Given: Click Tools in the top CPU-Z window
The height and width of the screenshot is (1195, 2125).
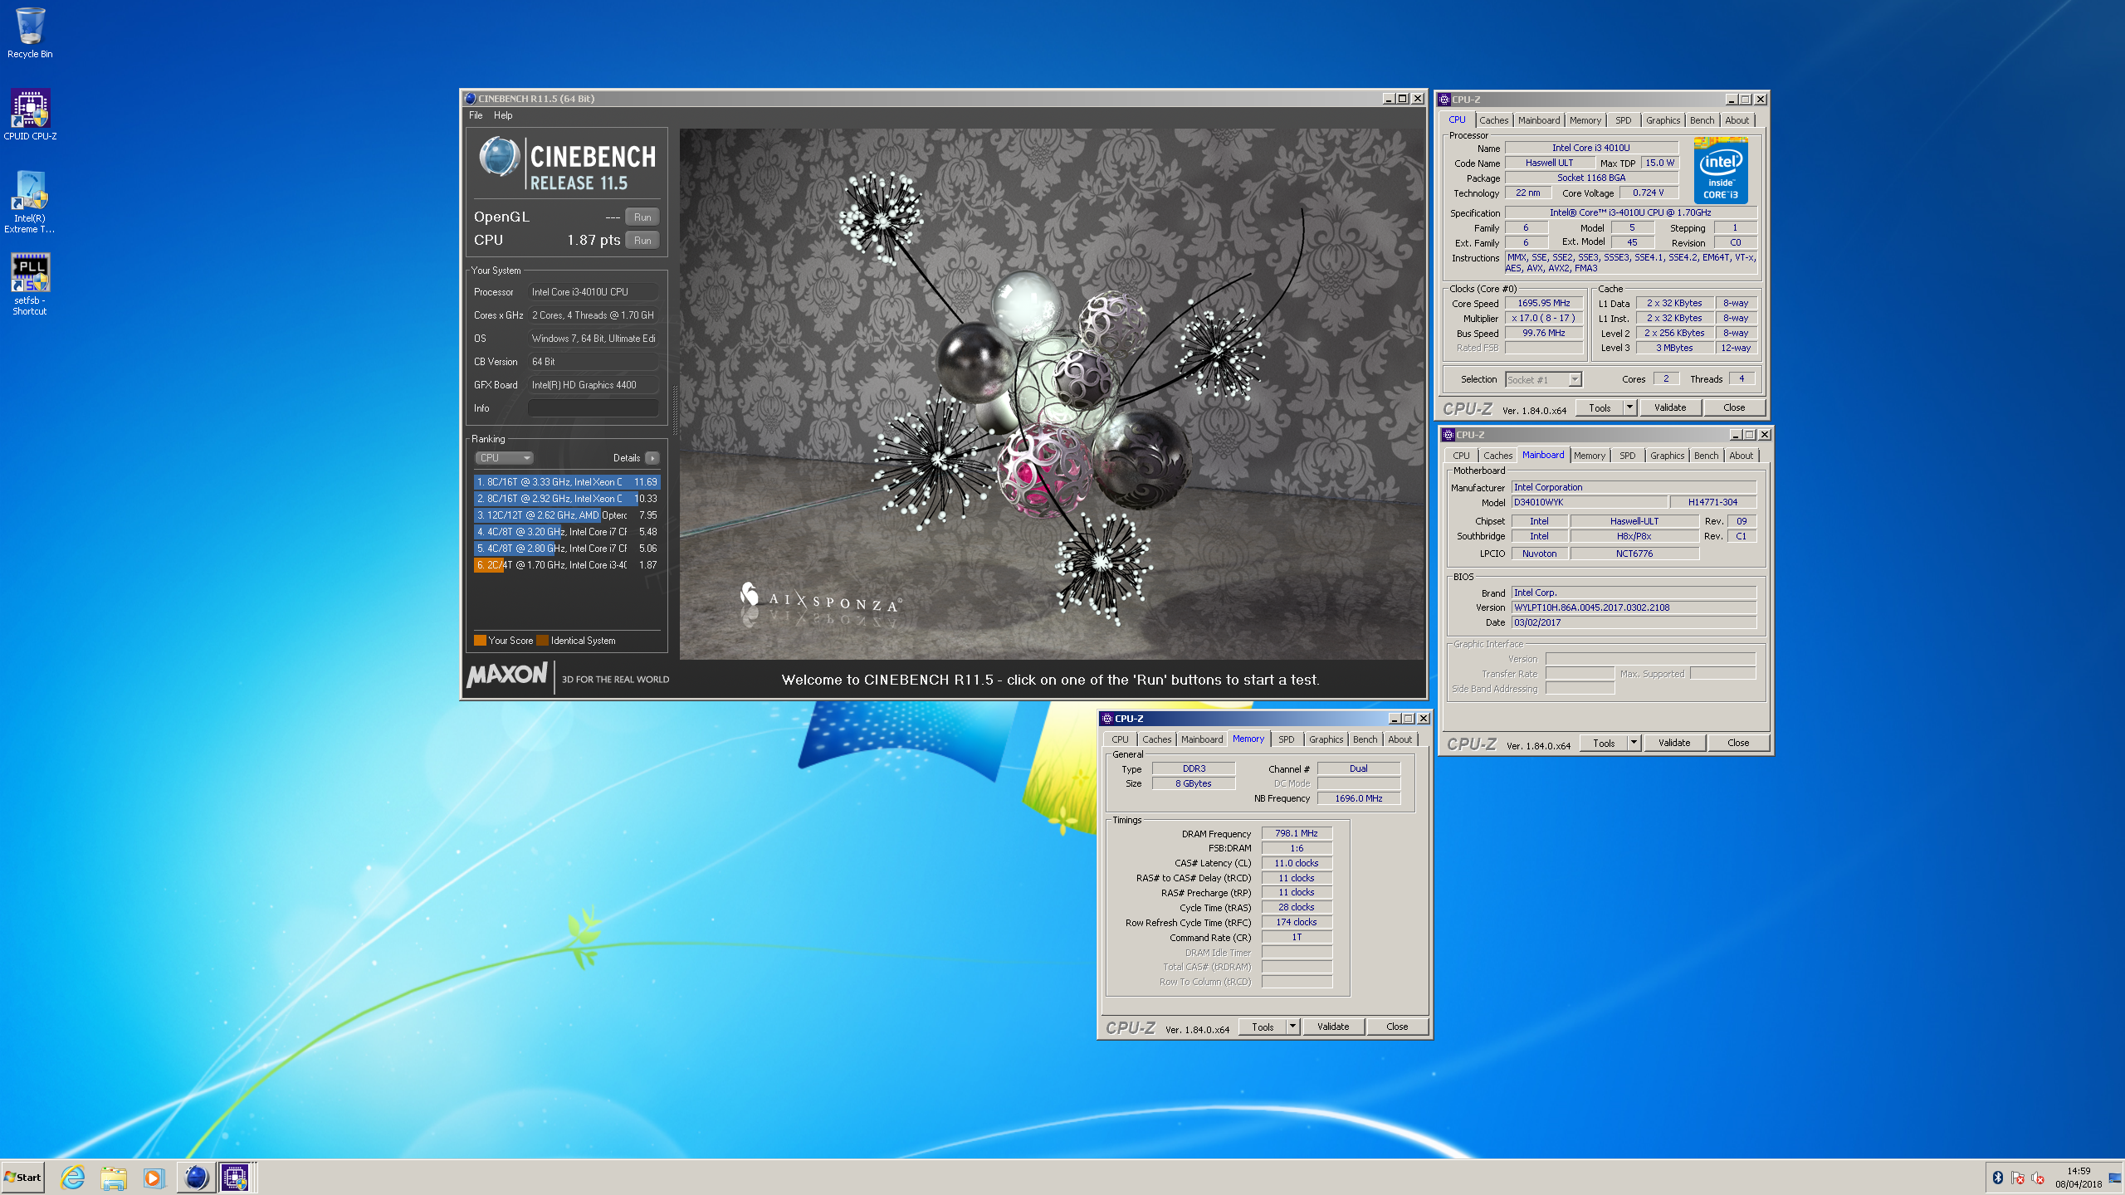Looking at the screenshot, I should (1600, 408).
